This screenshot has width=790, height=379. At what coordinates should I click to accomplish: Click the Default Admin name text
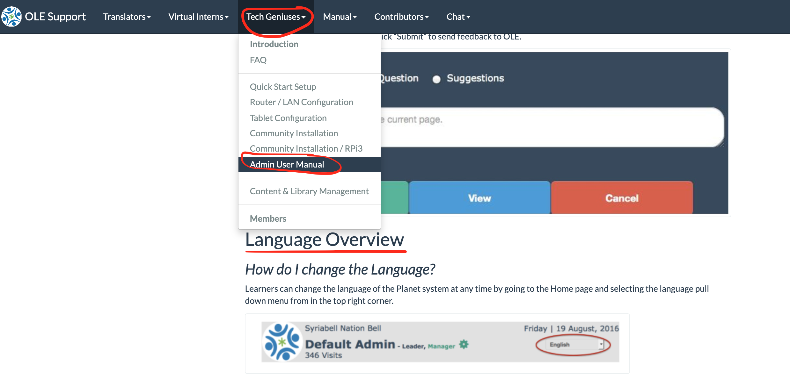tap(350, 344)
